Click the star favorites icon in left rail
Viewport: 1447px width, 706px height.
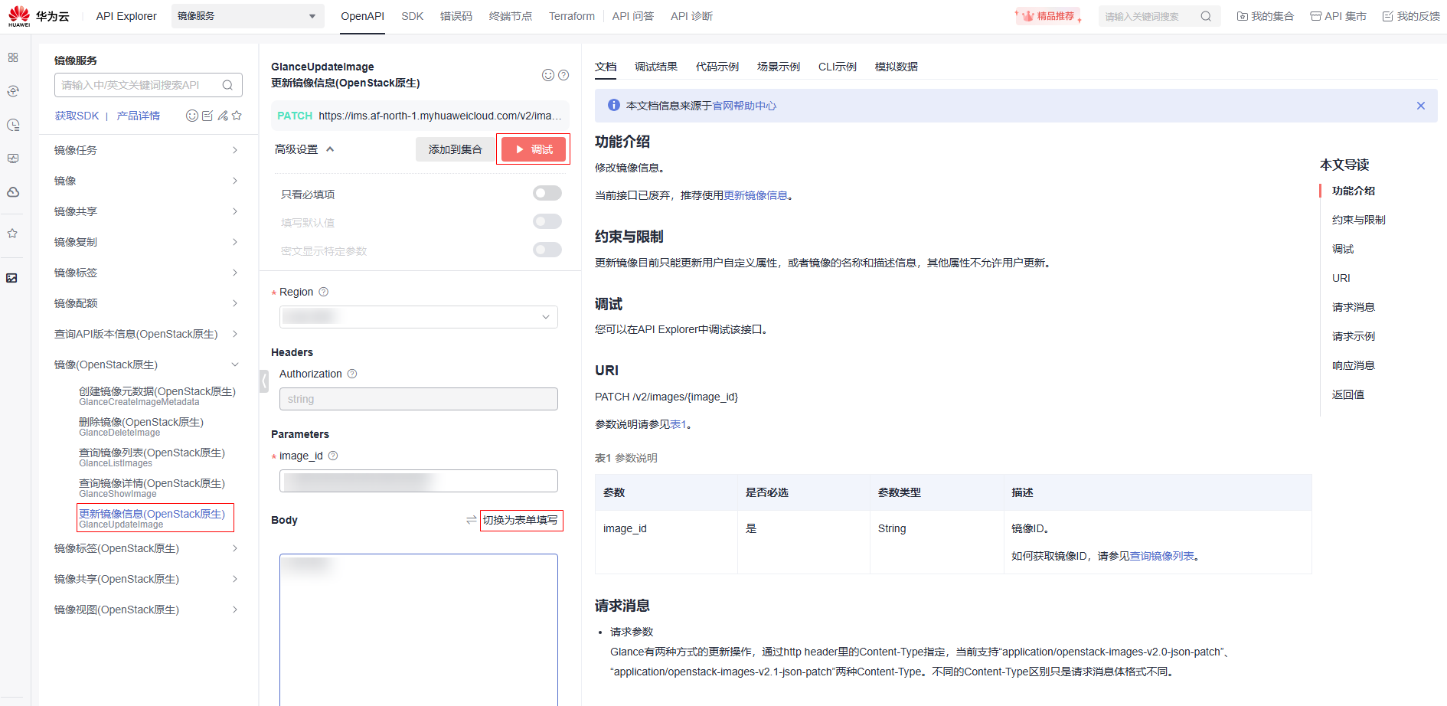point(13,234)
